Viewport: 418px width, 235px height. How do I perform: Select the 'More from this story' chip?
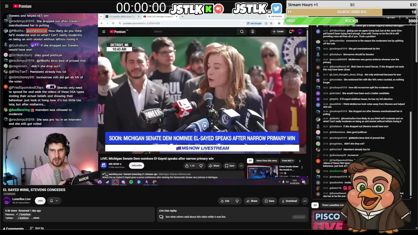point(267,161)
